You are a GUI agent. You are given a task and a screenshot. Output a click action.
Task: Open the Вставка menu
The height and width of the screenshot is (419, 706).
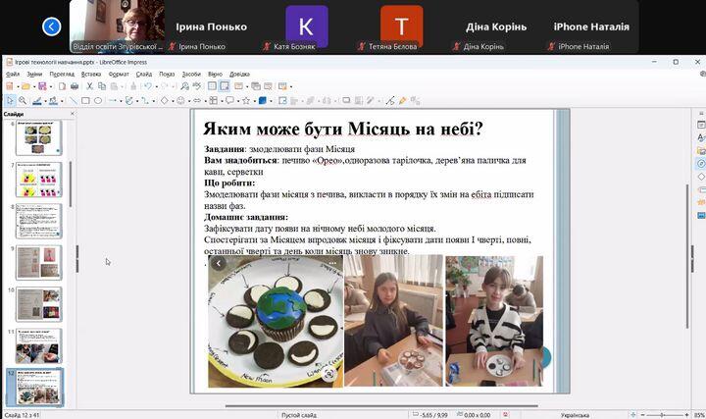(91, 74)
